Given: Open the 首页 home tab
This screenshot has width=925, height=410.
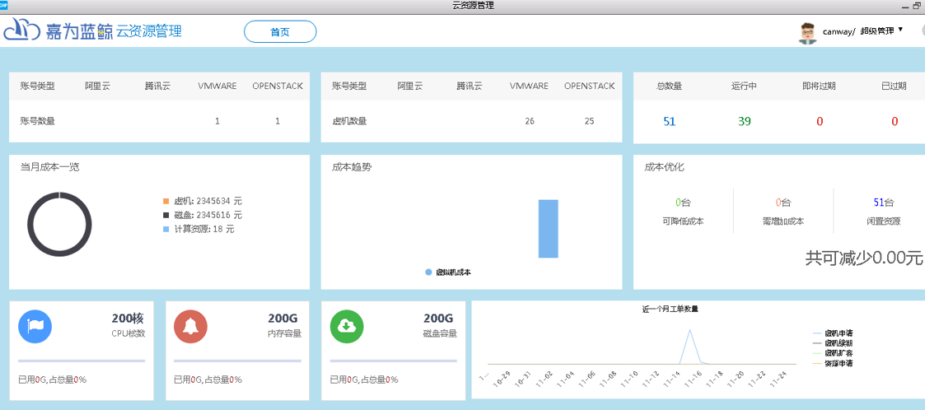Looking at the screenshot, I should tap(280, 32).
